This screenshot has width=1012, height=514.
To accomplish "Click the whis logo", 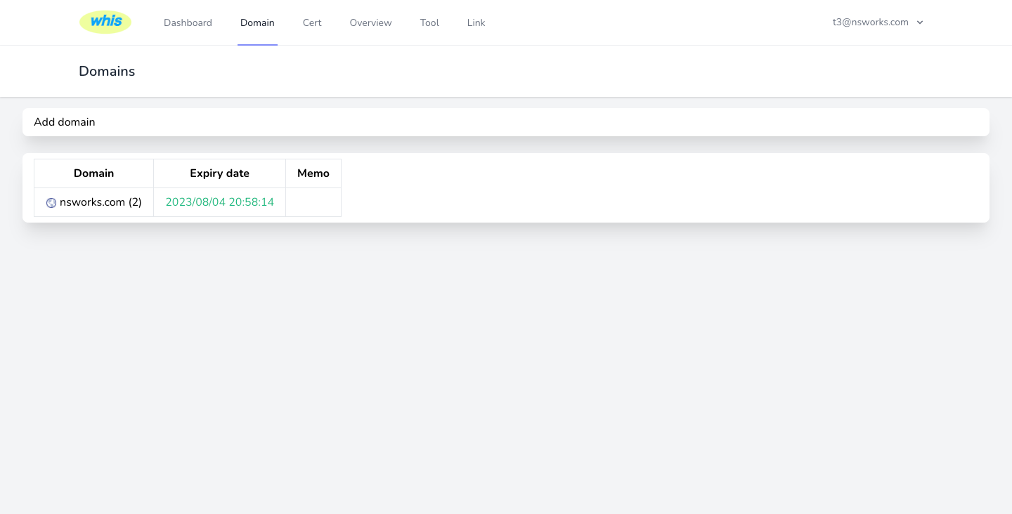I will 105,22.
